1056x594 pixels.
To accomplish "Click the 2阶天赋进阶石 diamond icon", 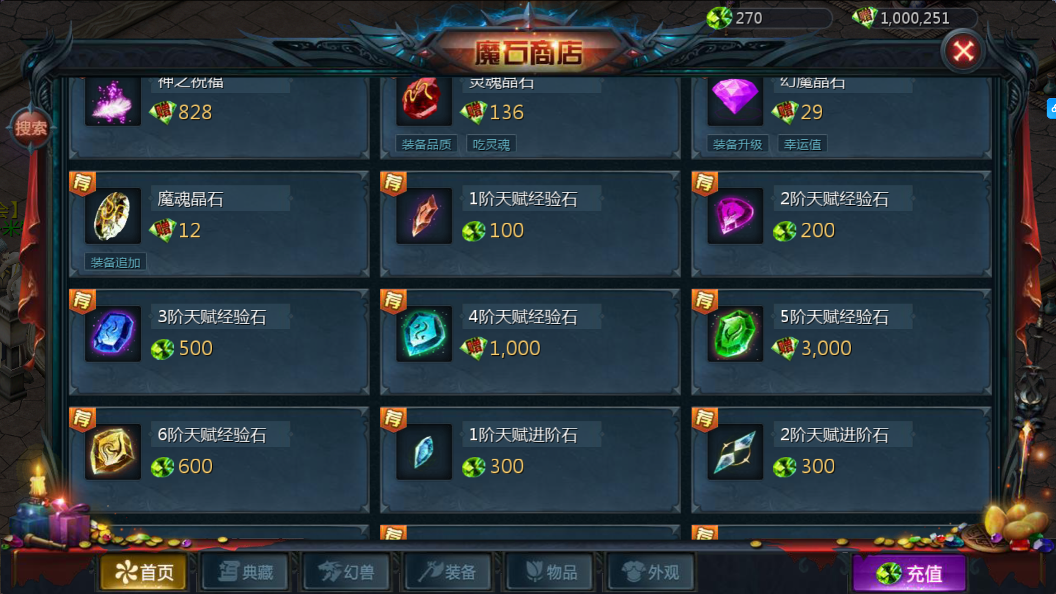I will point(735,452).
